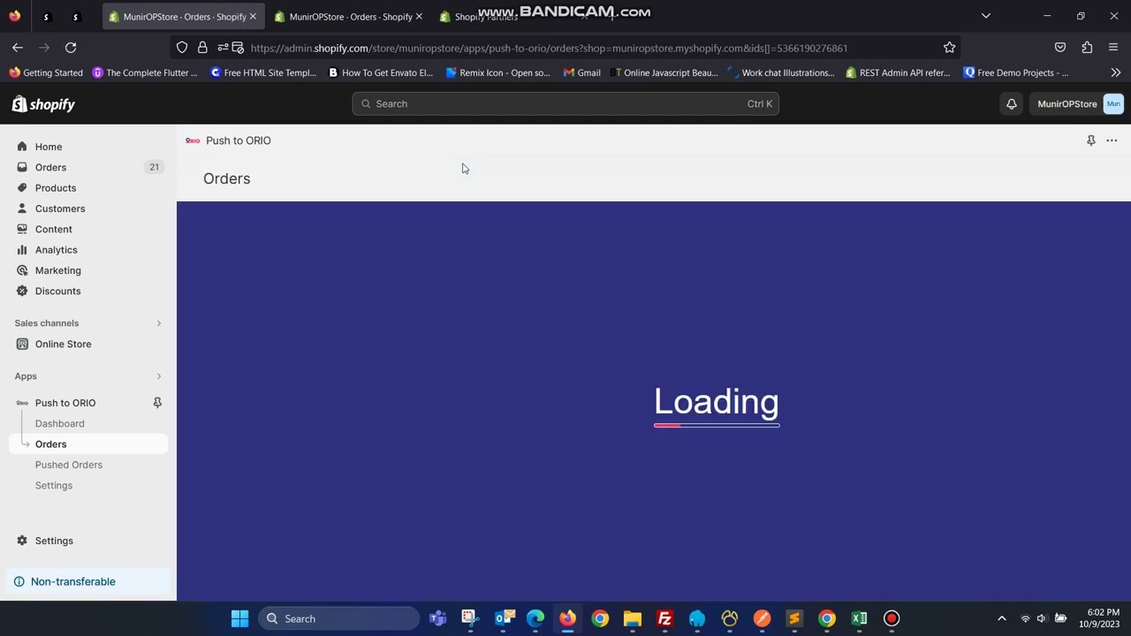
Task: Close the first MunirOPStore Orders tab
Action: pos(254,17)
